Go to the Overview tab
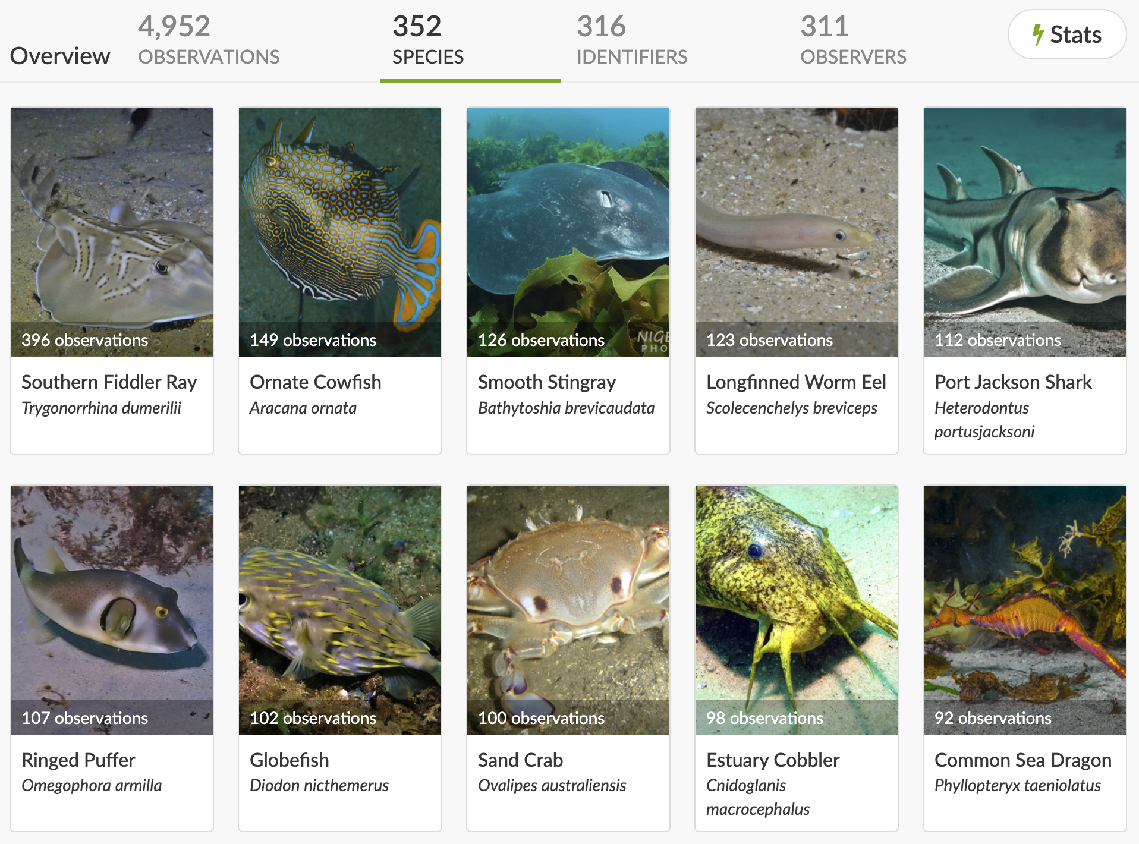Image resolution: width=1139 pixels, height=844 pixels. [60, 56]
